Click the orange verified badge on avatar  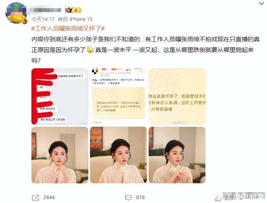click(x=24, y=21)
